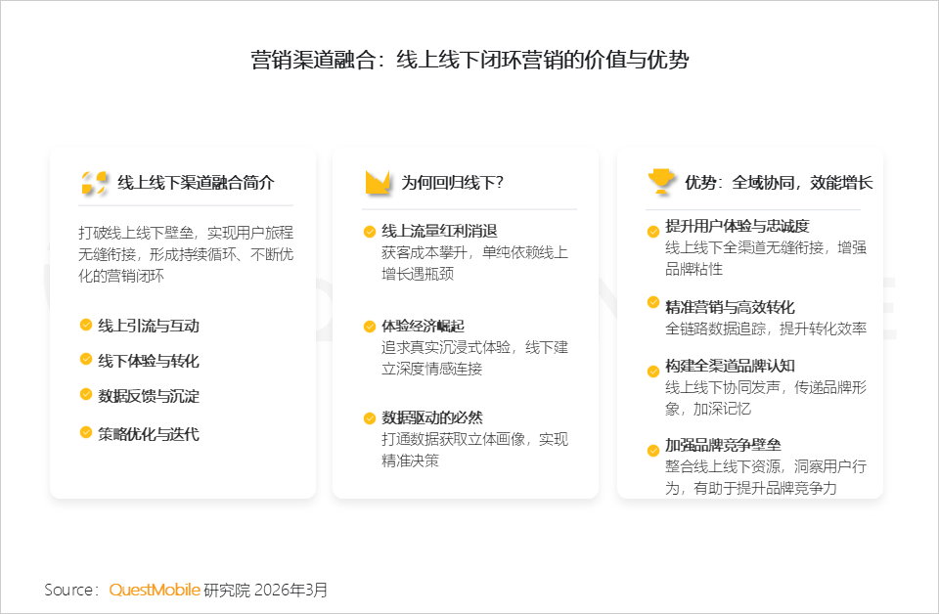Click the check icon next to 精准营销与高效转化

point(653,302)
